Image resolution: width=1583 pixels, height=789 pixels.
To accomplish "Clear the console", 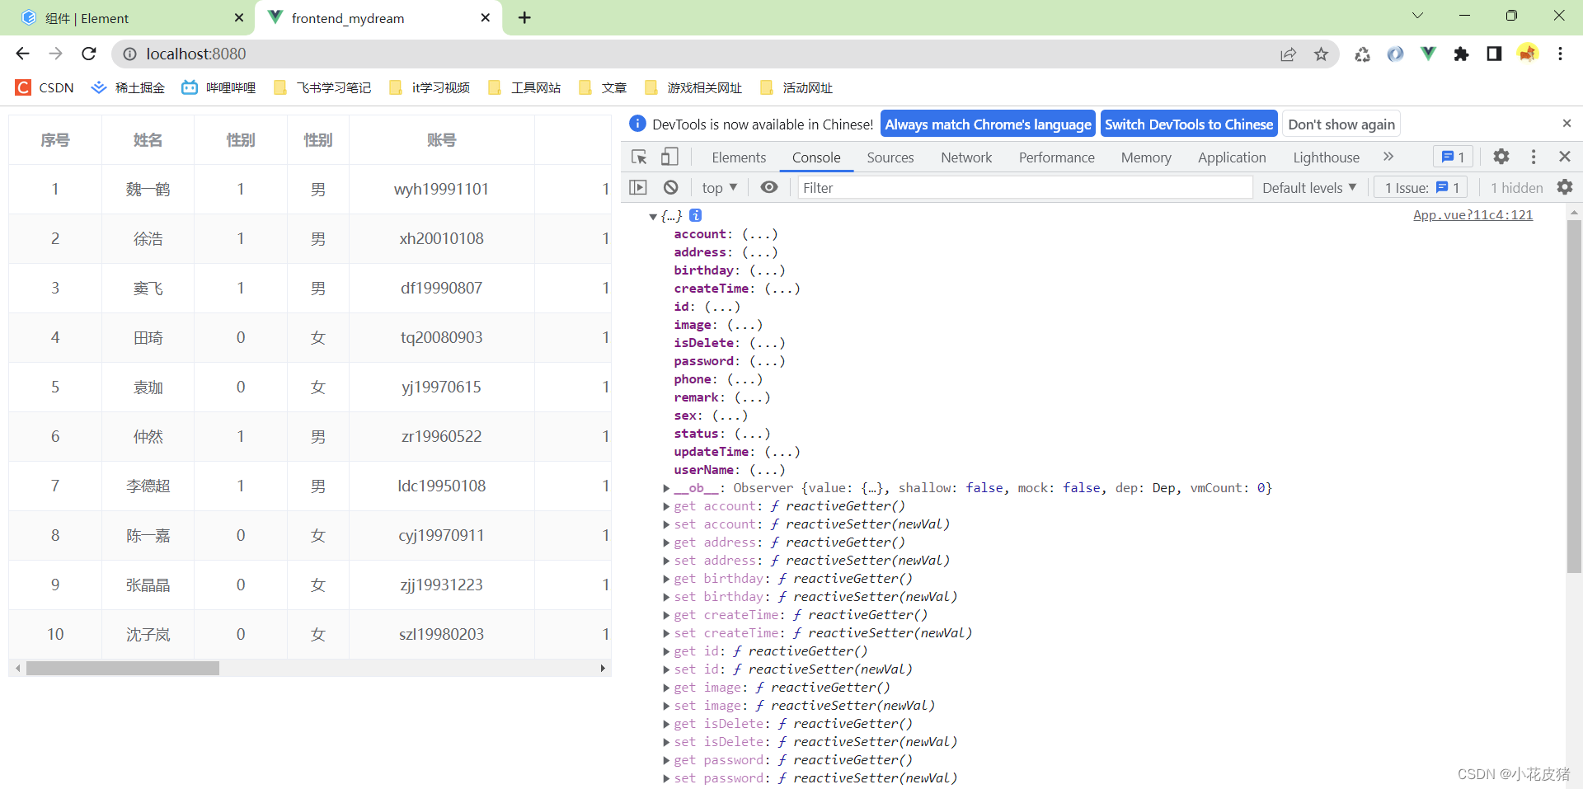I will coord(671,187).
